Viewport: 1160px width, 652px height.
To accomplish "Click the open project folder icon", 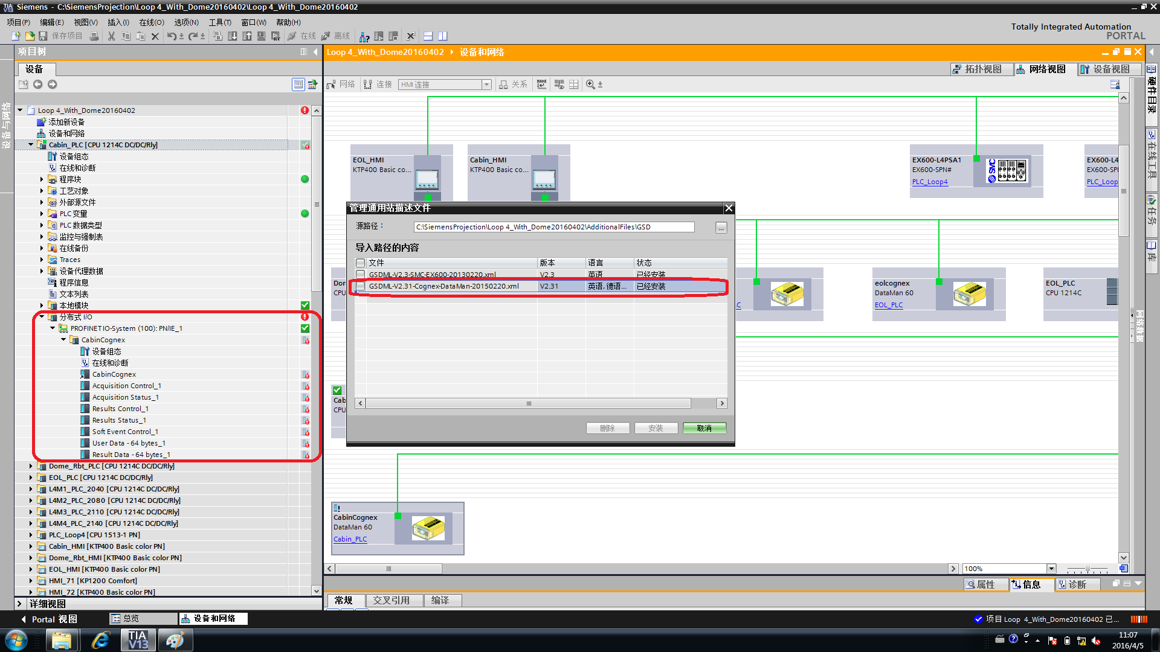I will coord(30,36).
